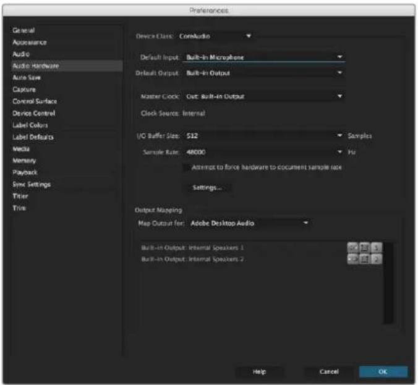The image size is (418, 385).
Task: Click 'Clock Source: Internal' text
Action: (173, 113)
